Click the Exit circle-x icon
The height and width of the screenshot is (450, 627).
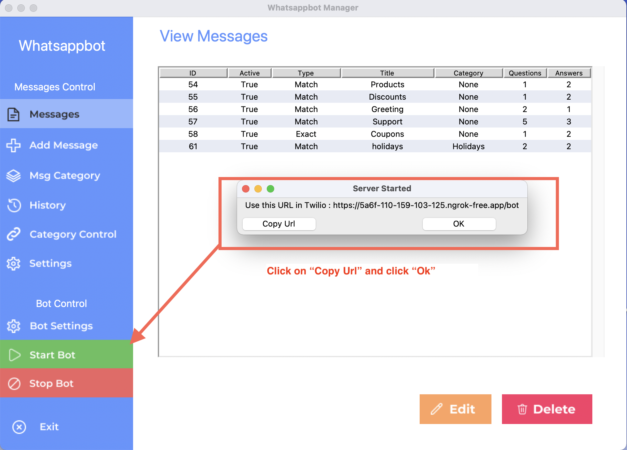pos(19,427)
